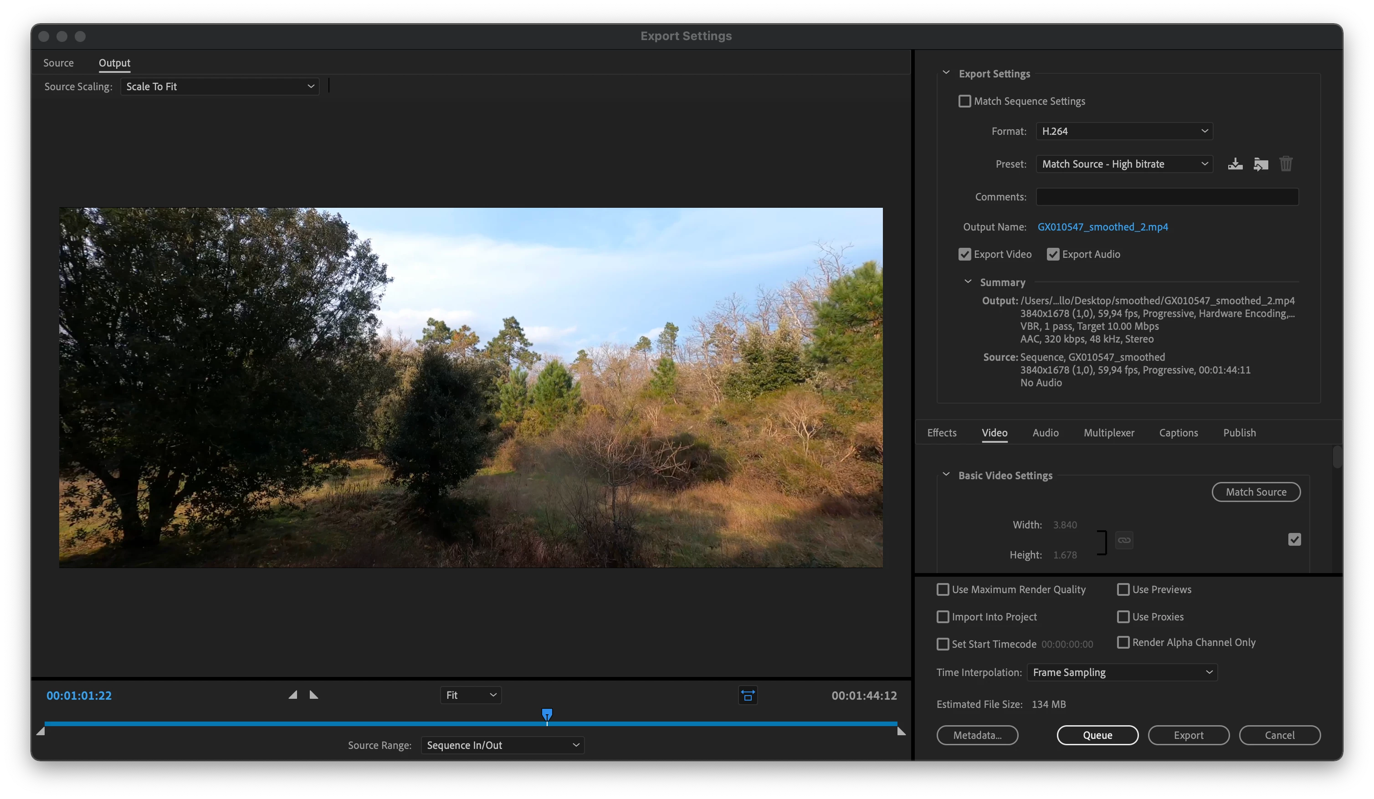Uncheck Export Audio
Viewport: 1374px width, 799px height.
pyautogui.click(x=1053, y=255)
